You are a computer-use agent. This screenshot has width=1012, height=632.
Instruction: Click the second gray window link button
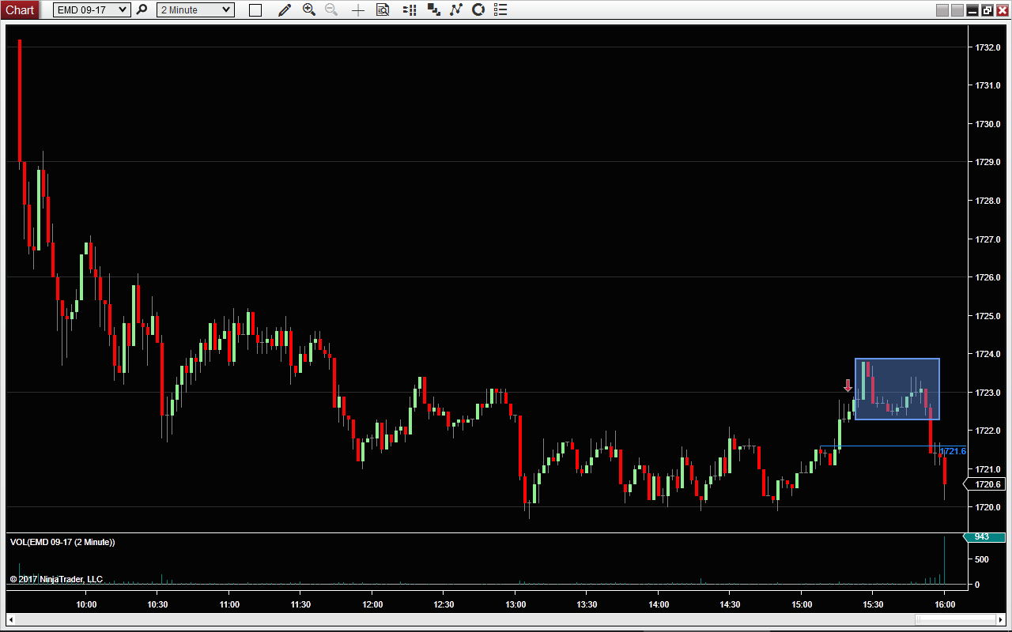(x=957, y=10)
